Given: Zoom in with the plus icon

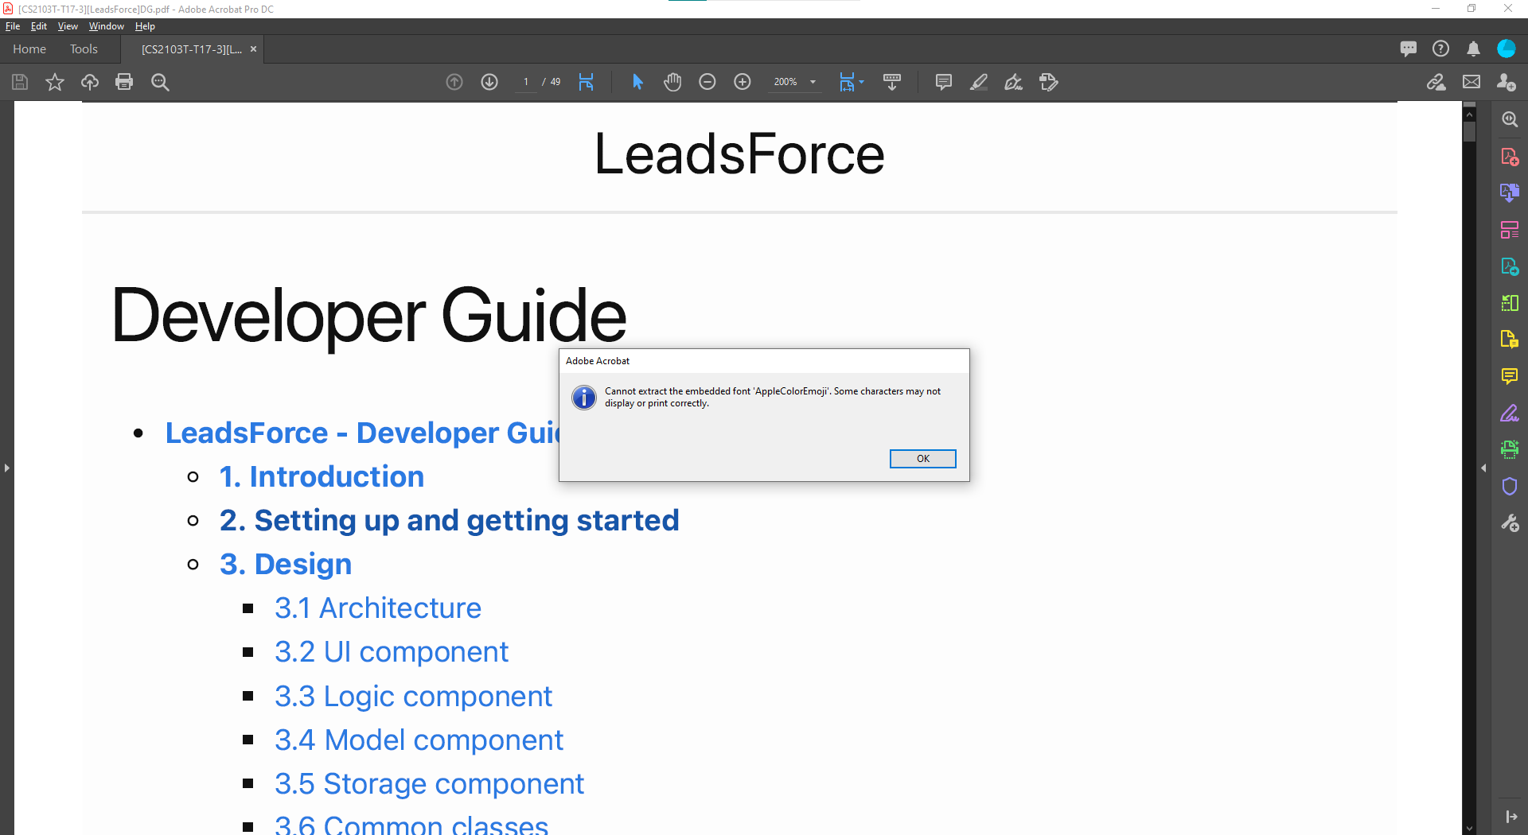Looking at the screenshot, I should coord(743,82).
